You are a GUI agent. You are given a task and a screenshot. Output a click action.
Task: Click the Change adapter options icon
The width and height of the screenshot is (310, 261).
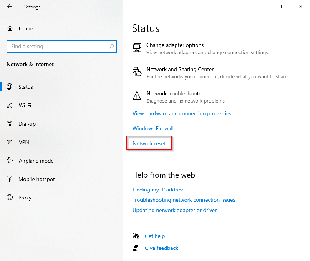137,47
